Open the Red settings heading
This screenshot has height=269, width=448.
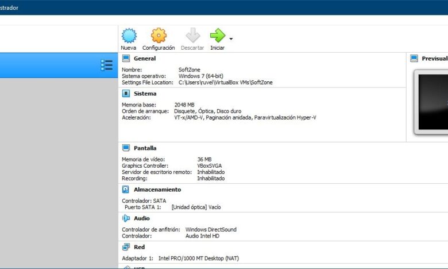tap(139, 247)
